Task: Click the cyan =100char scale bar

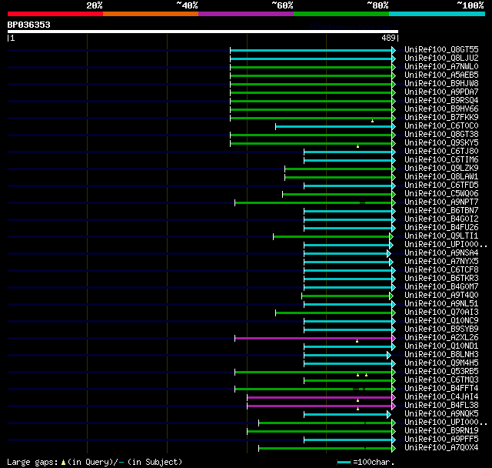Action: click(344, 462)
